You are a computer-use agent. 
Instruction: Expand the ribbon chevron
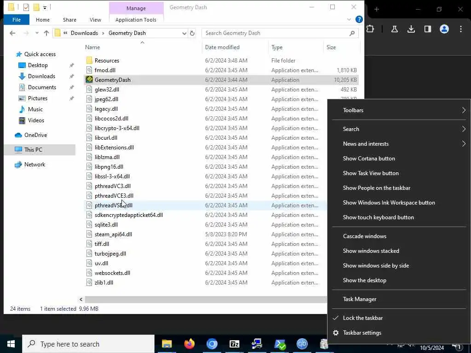tap(349, 19)
